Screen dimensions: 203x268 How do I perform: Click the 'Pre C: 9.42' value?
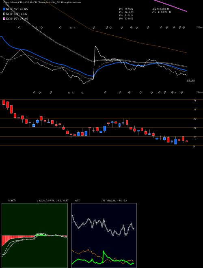coord(126,18)
